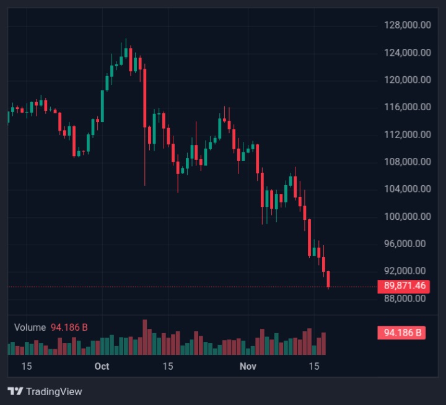Open the TradingView text link

53,391
